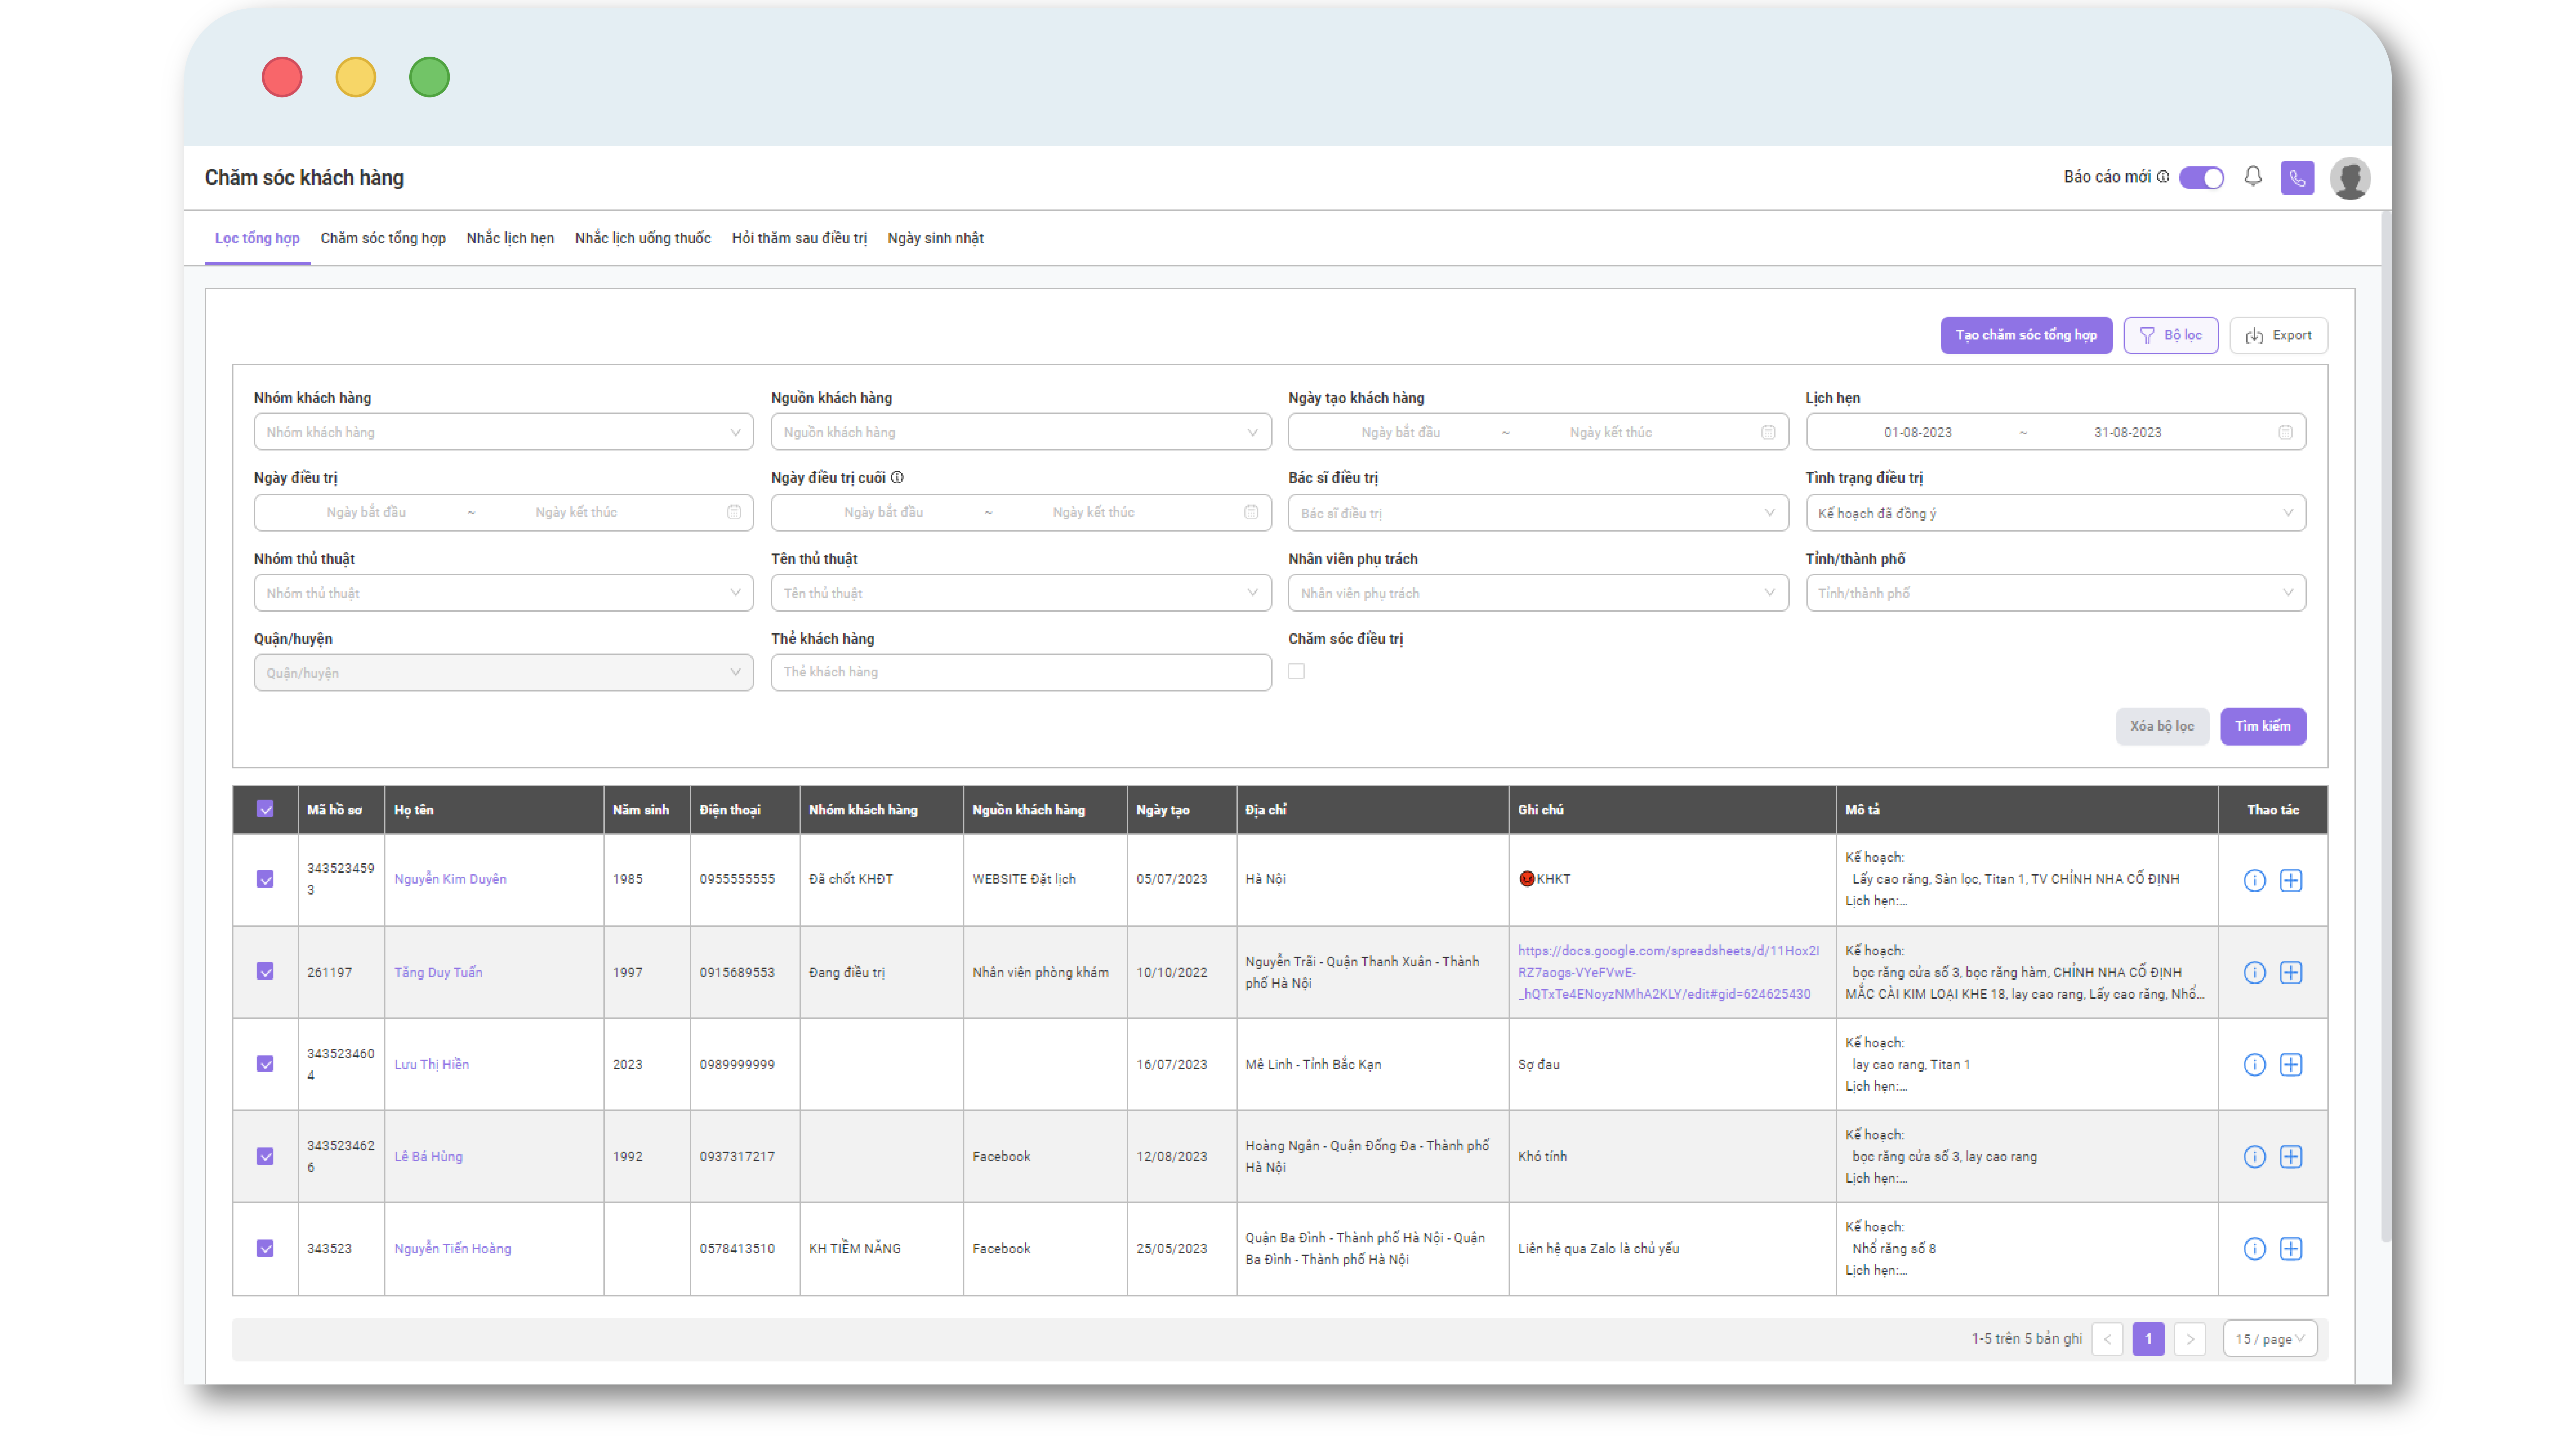
Task: Click info icon beside Báo cáo mới
Action: (x=2163, y=177)
